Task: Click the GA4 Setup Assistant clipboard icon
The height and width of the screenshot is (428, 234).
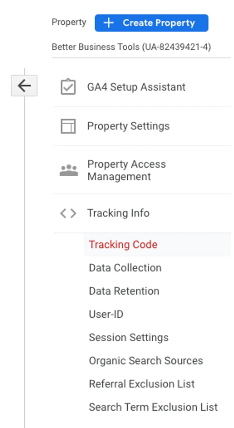Action: [68, 87]
